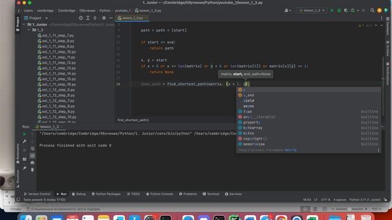The width and height of the screenshot is (392, 220).
Task: Restore layout icon in the Run panel
Action: pyautogui.click(x=24, y=159)
